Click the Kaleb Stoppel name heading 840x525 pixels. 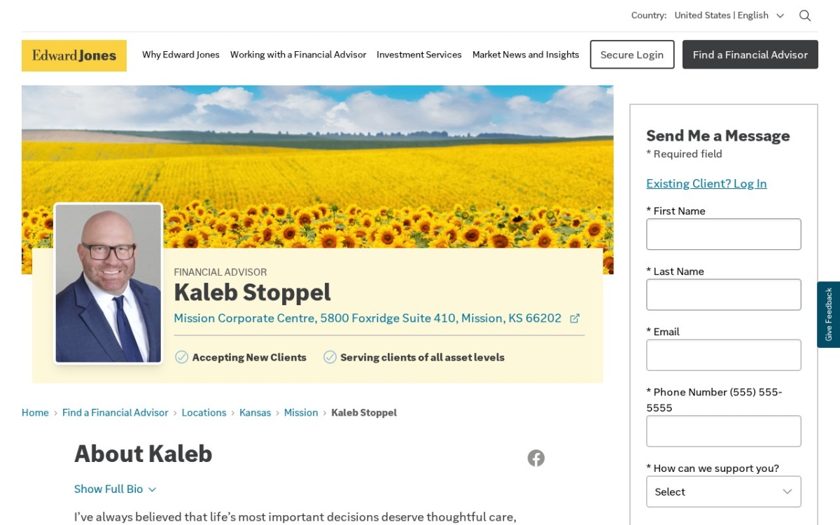point(252,292)
